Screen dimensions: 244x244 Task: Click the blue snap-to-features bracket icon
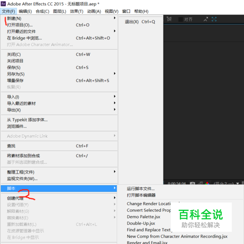pyautogui.click(x=214, y=19)
